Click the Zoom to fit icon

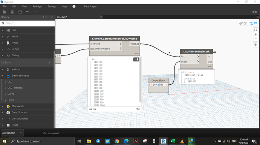(x=255, y=30)
